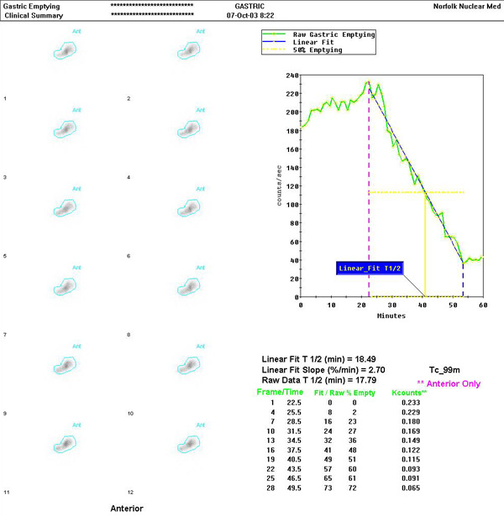Click the GASTRIC study name in header
This screenshot has height=516, width=504.
coord(249,6)
